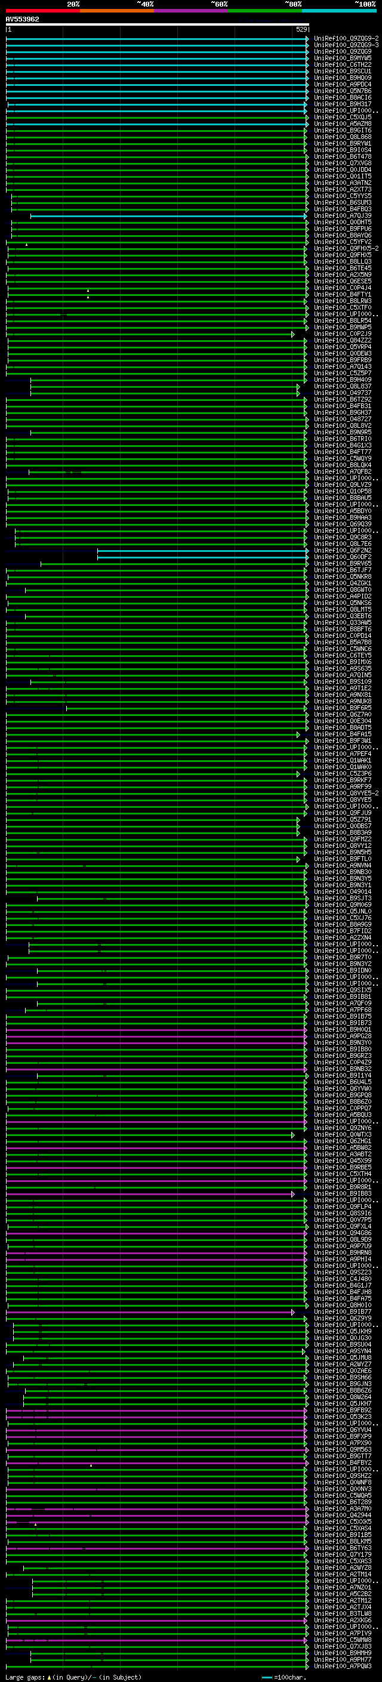This screenshot has width=382, height=1682.
Task: Select label UniRef100_B8ACI6
Action: click(343, 97)
